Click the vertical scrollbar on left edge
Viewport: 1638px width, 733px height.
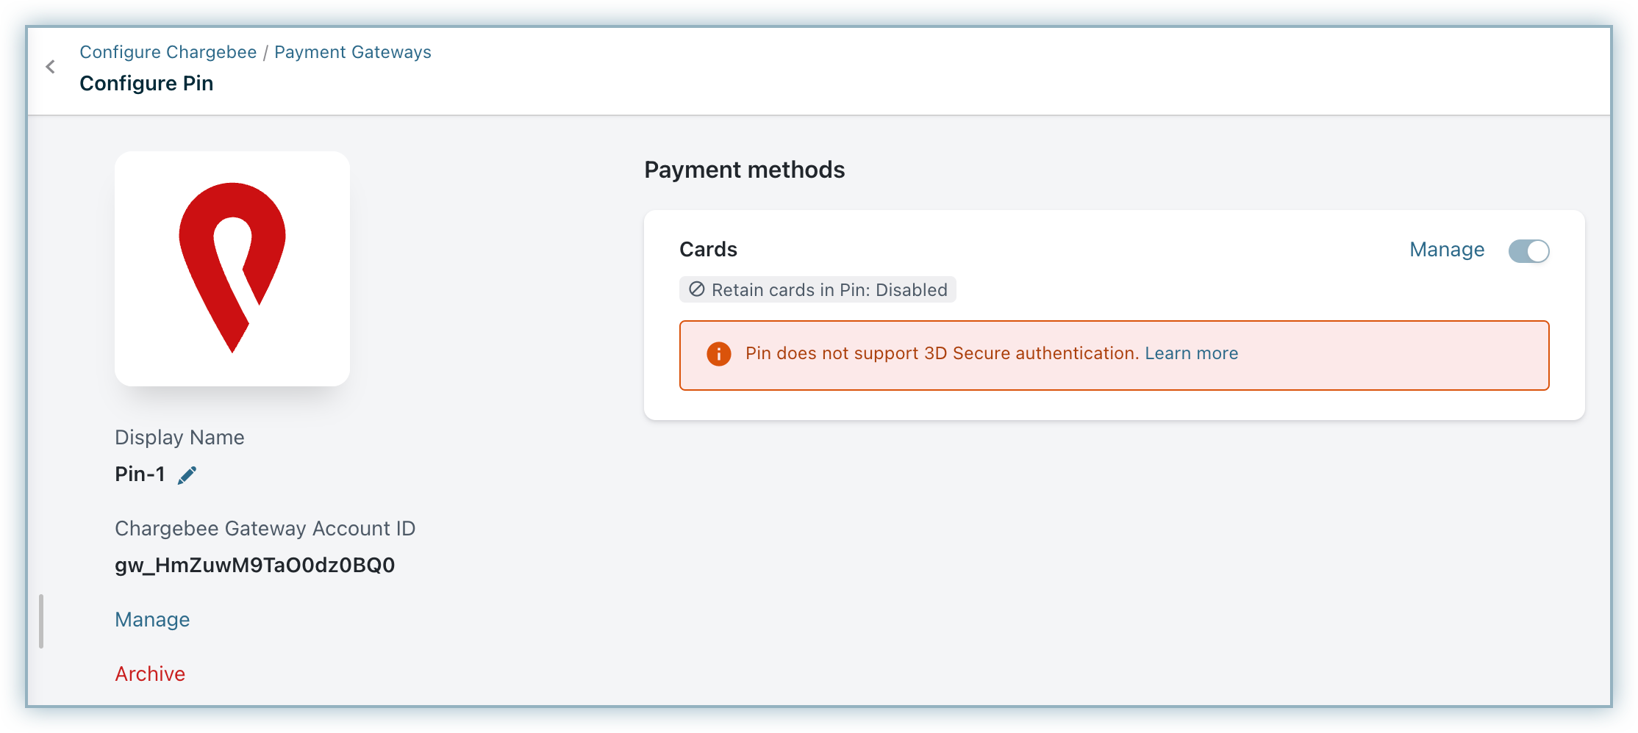[x=41, y=621]
